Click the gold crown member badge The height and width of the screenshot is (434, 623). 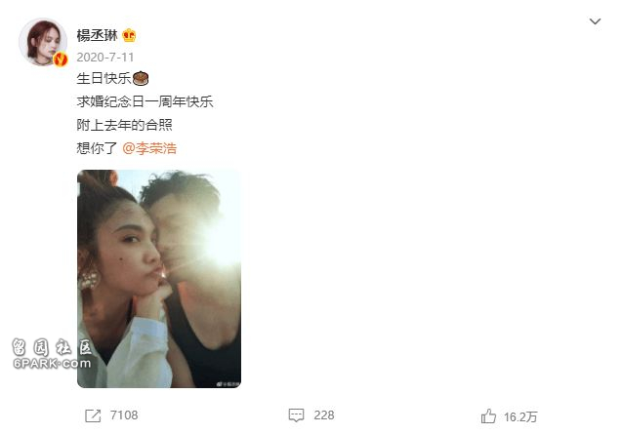tap(129, 36)
